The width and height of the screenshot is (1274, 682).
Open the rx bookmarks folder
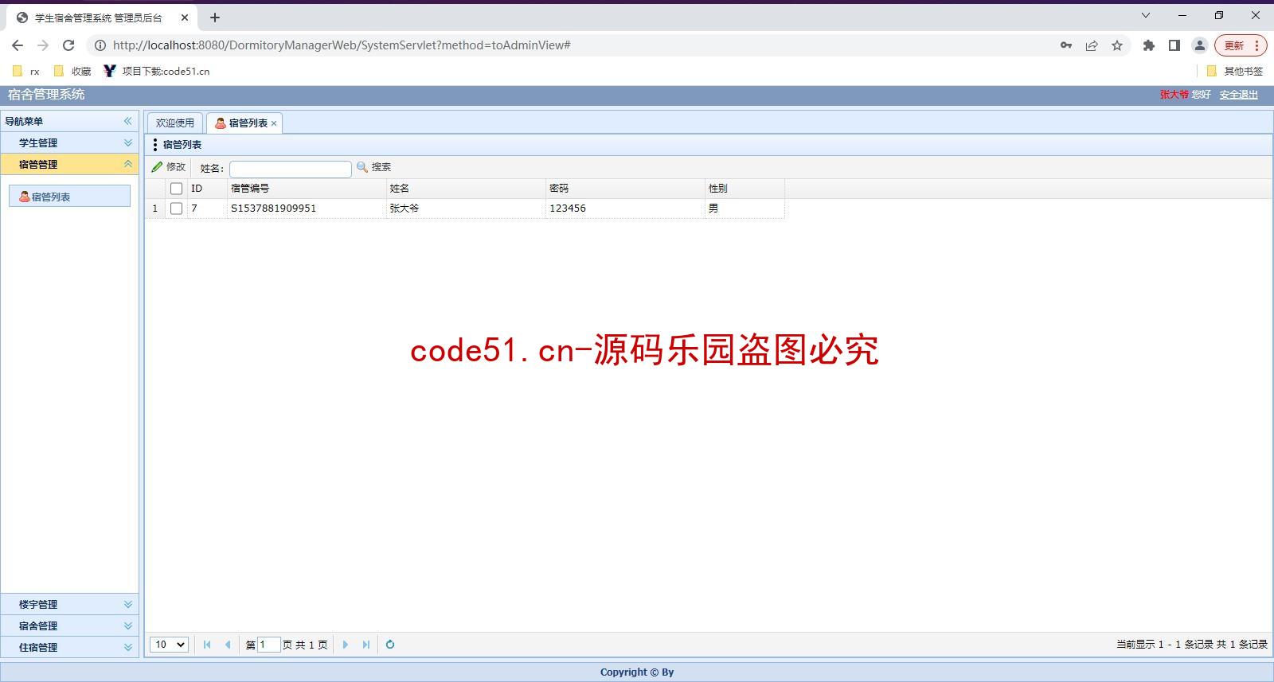[25, 71]
